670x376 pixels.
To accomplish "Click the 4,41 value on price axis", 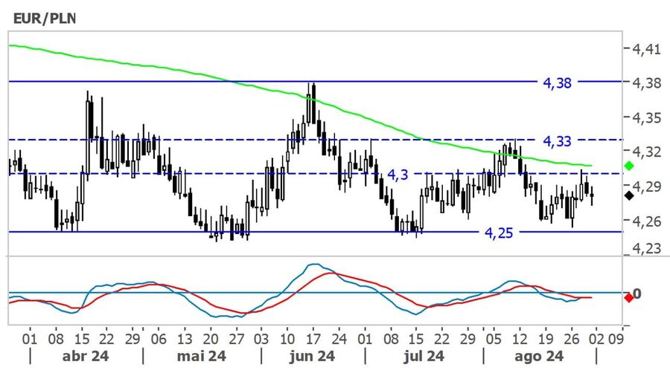I will click(645, 49).
